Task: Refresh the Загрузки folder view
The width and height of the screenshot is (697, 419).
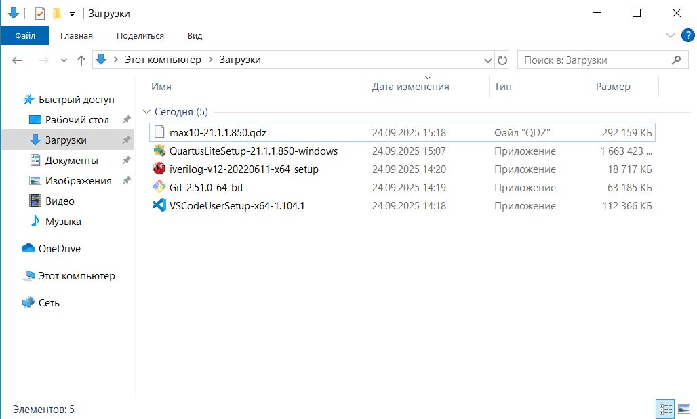Action: 502,60
